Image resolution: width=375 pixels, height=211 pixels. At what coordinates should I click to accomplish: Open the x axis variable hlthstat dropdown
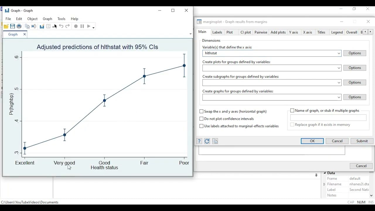click(339, 53)
